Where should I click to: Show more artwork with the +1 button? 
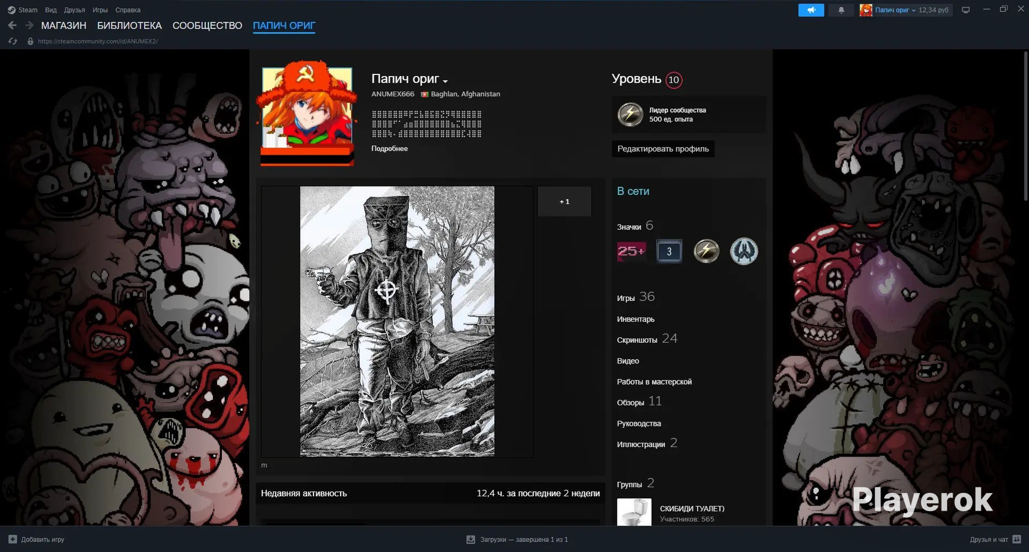tap(565, 201)
